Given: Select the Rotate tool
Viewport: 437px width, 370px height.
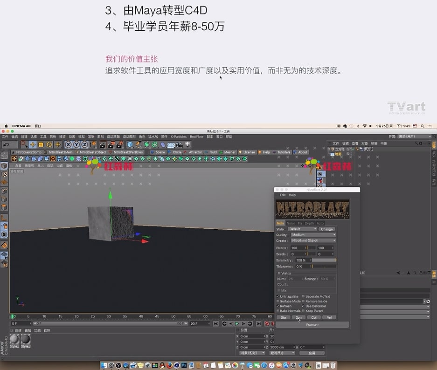Looking at the screenshot, I should 49,144.
